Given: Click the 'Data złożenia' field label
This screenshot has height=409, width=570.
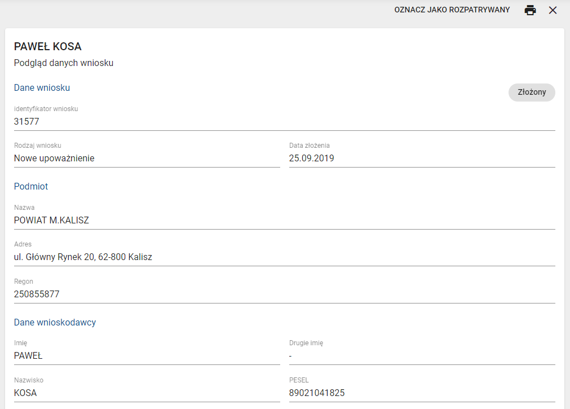Looking at the screenshot, I should click(310, 146).
